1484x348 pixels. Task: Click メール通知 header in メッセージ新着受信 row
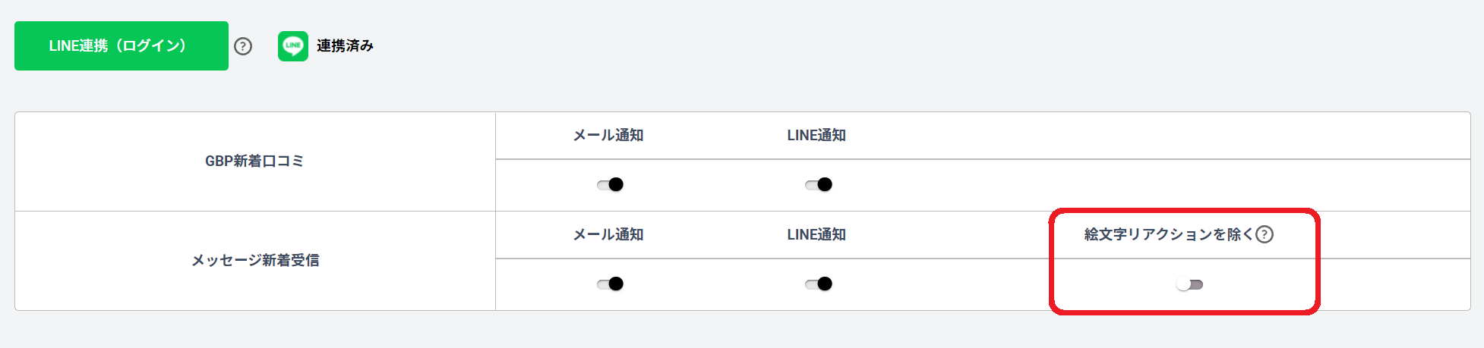tap(608, 234)
